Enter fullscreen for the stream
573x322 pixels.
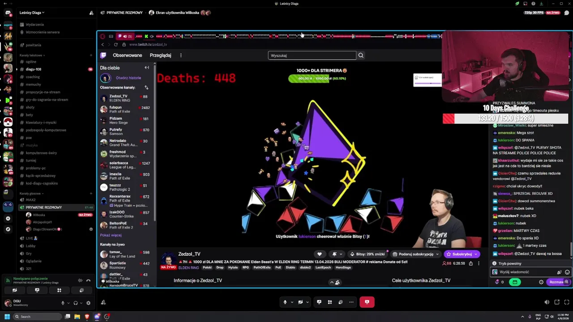click(567, 302)
